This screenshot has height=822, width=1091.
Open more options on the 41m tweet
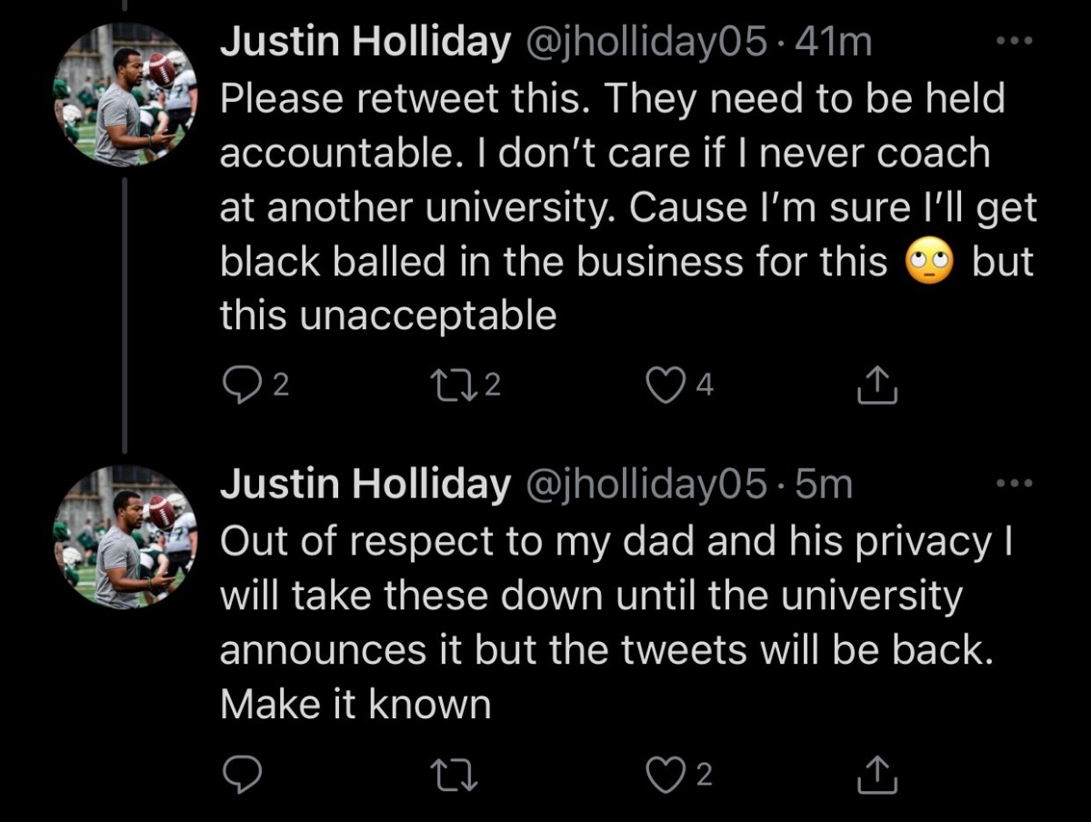[x=1014, y=42]
